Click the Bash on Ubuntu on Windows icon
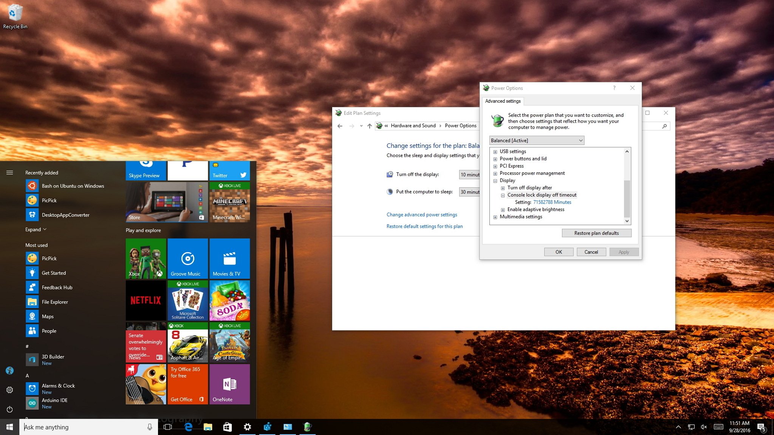This screenshot has height=435, width=774. tap(32, 185)
